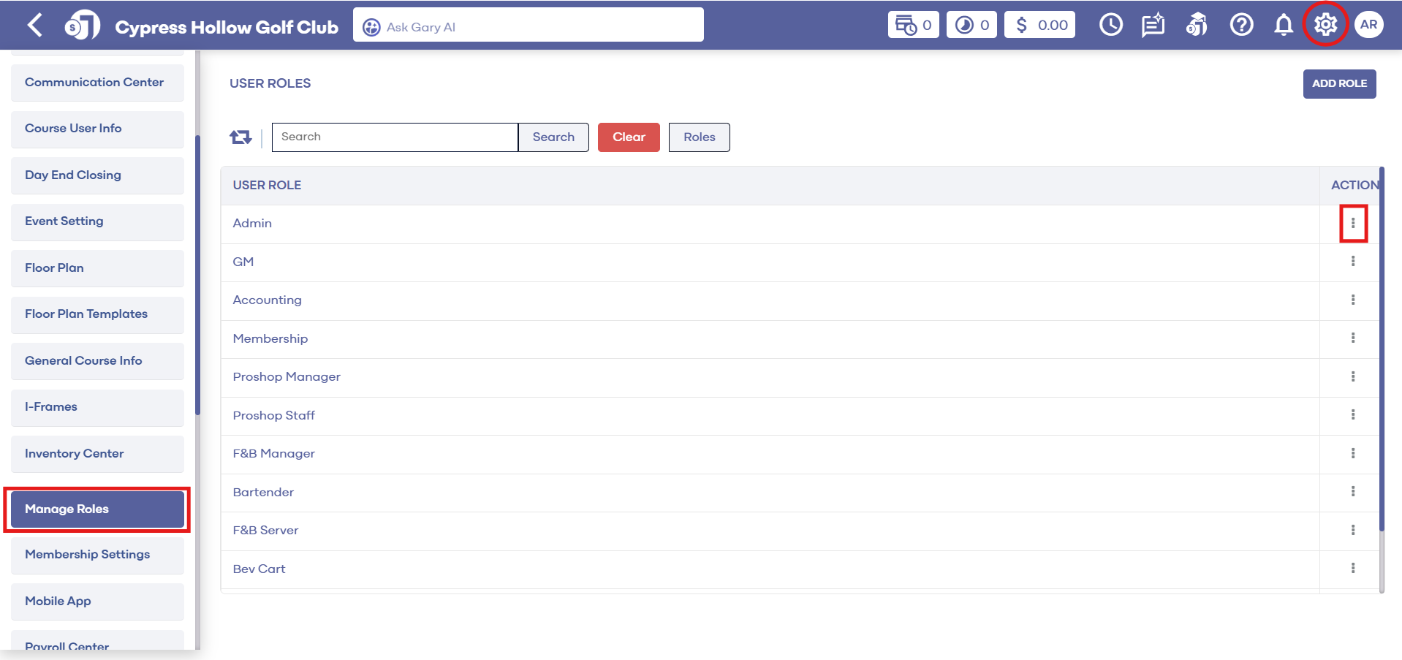Open the clock history icon
This screenshot has height=660, width=1402.
(x=1110, y=25)
